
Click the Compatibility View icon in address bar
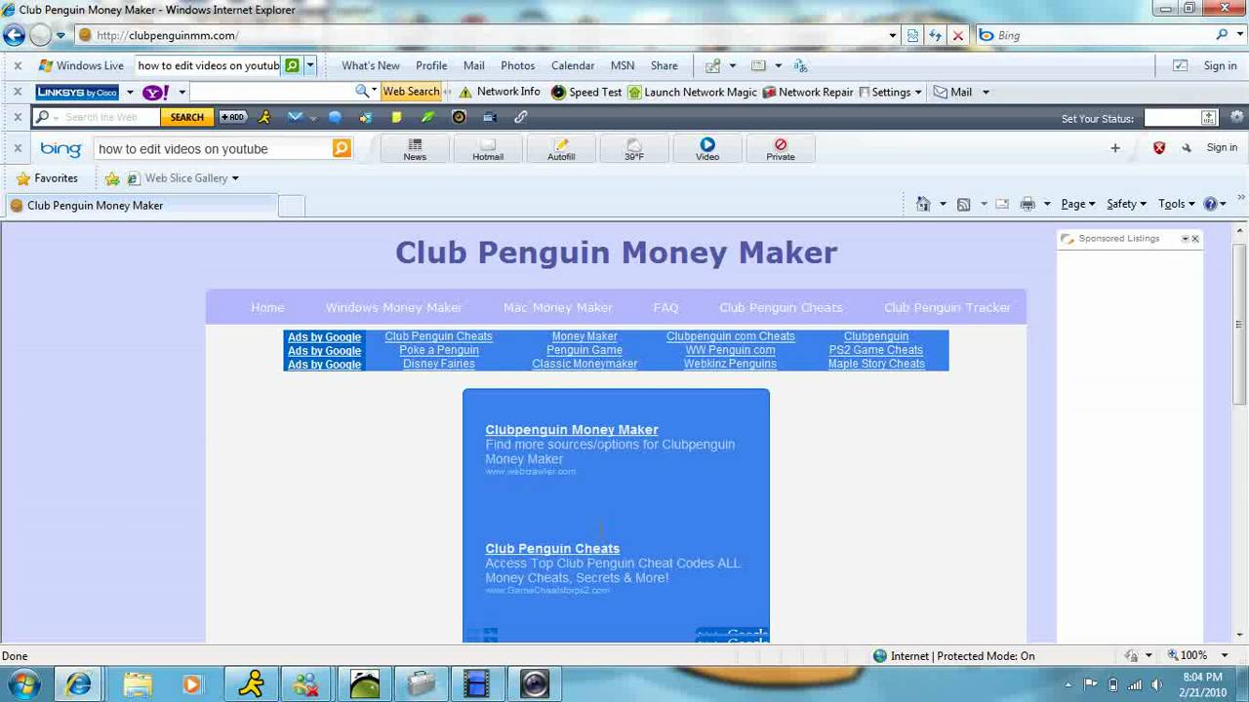[x=913, y=35]
